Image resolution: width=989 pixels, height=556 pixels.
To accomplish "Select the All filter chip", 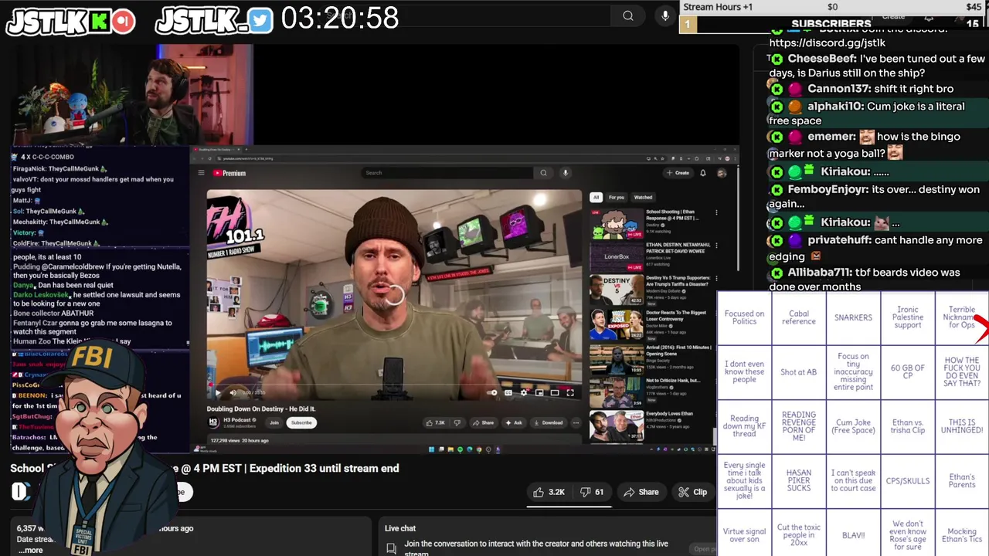I will click(x=596, y=197).
